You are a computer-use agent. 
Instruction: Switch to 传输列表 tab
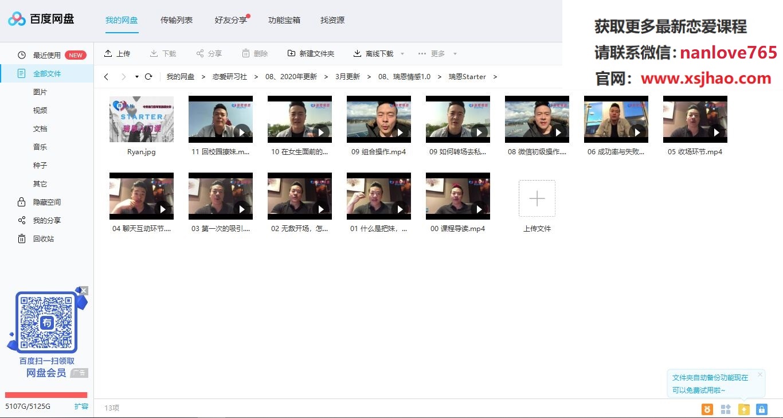pos(177,20)
